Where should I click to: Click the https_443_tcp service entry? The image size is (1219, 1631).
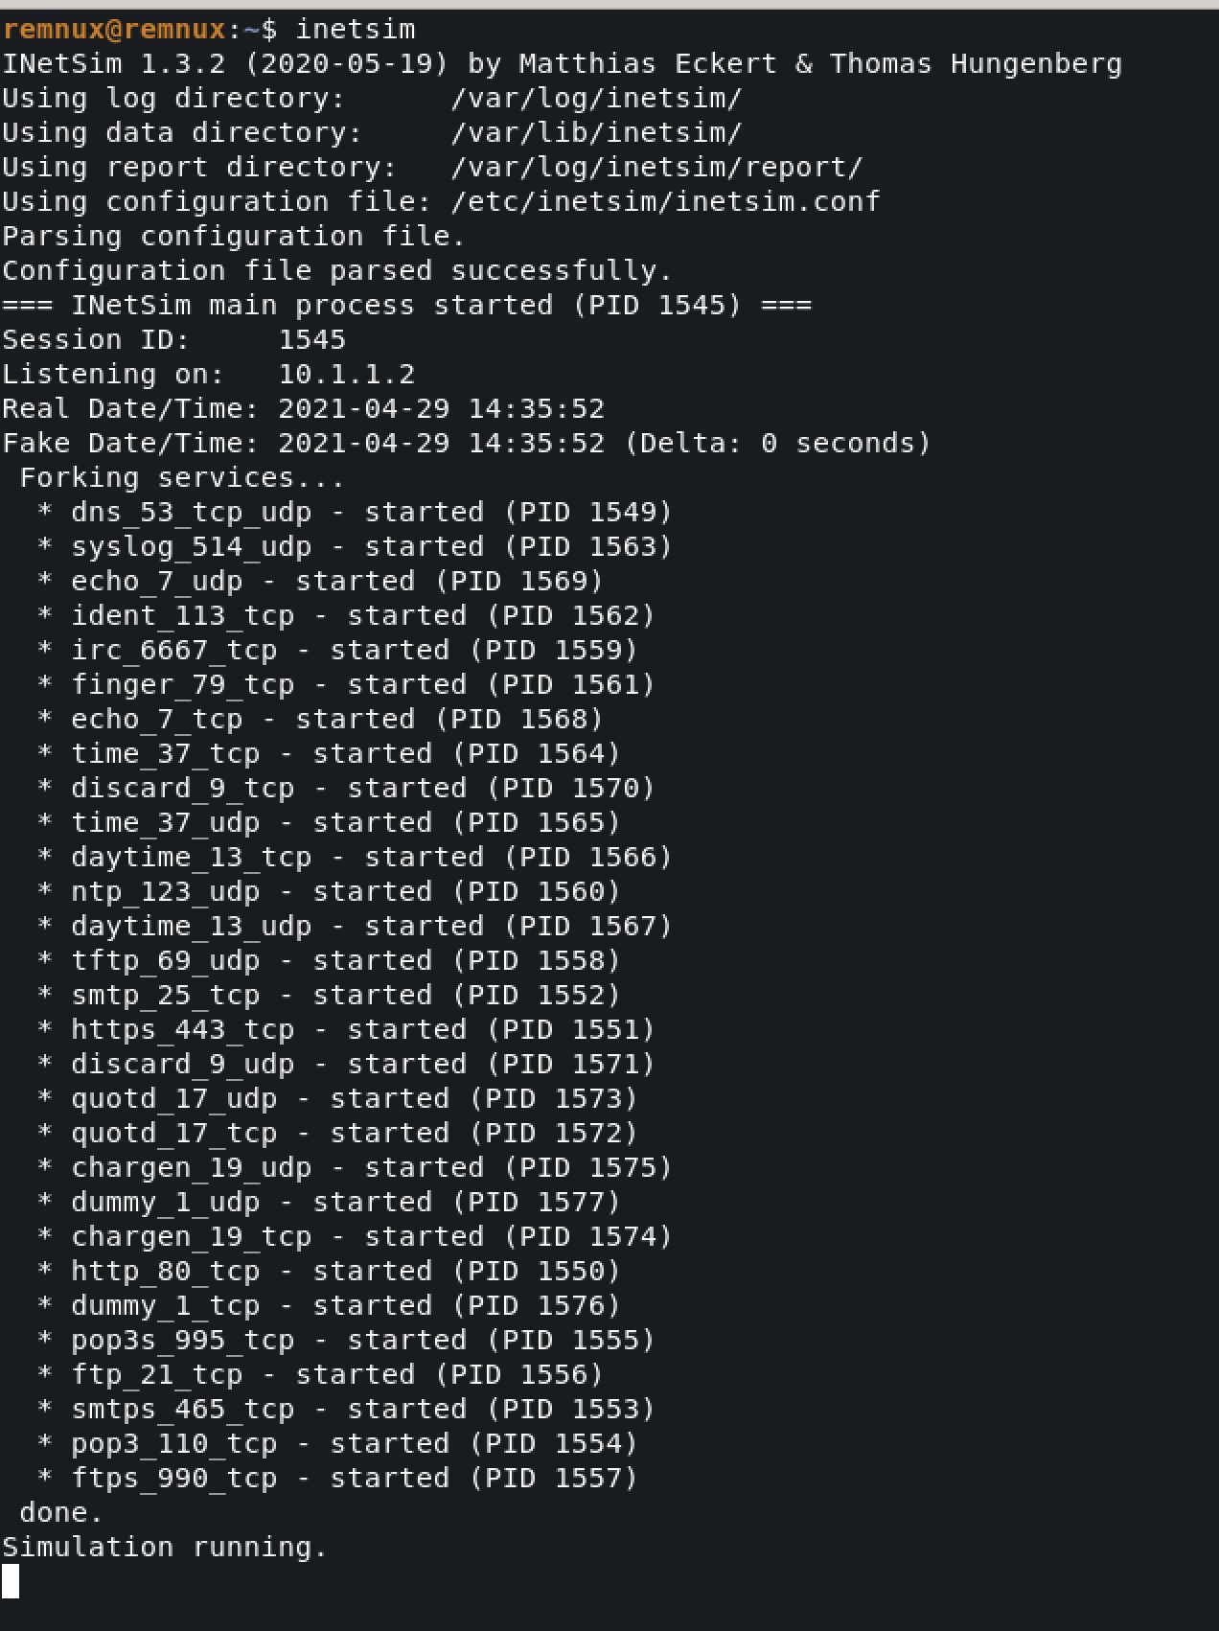click(183, 1030)
